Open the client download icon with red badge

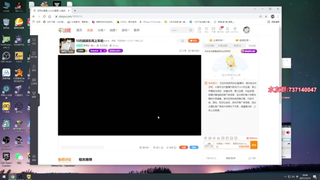click(221, 30)
